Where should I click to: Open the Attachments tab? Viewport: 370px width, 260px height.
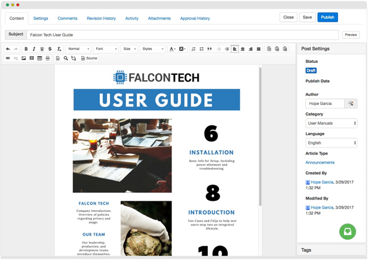click(159, 19)
